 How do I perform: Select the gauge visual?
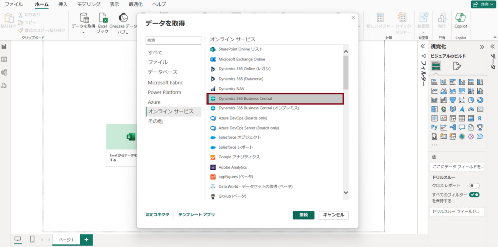coord(471,109)
